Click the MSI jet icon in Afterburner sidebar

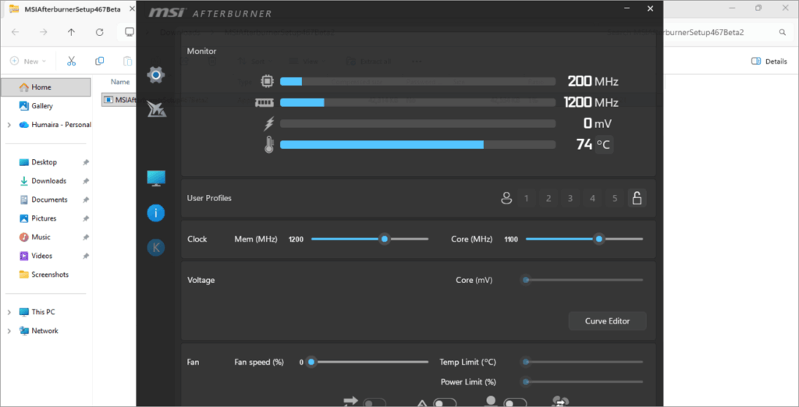pyautogui.click(x=156, y=109)
